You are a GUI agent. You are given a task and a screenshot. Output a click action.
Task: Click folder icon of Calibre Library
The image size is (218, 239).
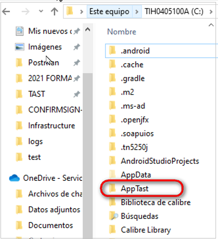coord(112,230)
